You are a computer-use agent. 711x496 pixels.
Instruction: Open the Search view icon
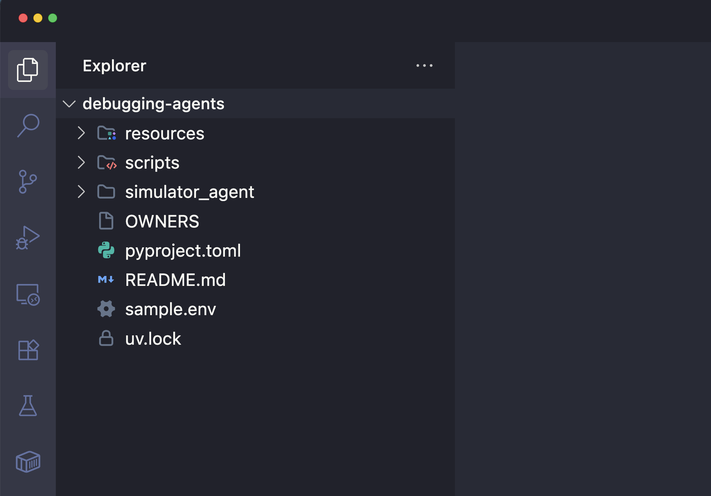[28, 126]
